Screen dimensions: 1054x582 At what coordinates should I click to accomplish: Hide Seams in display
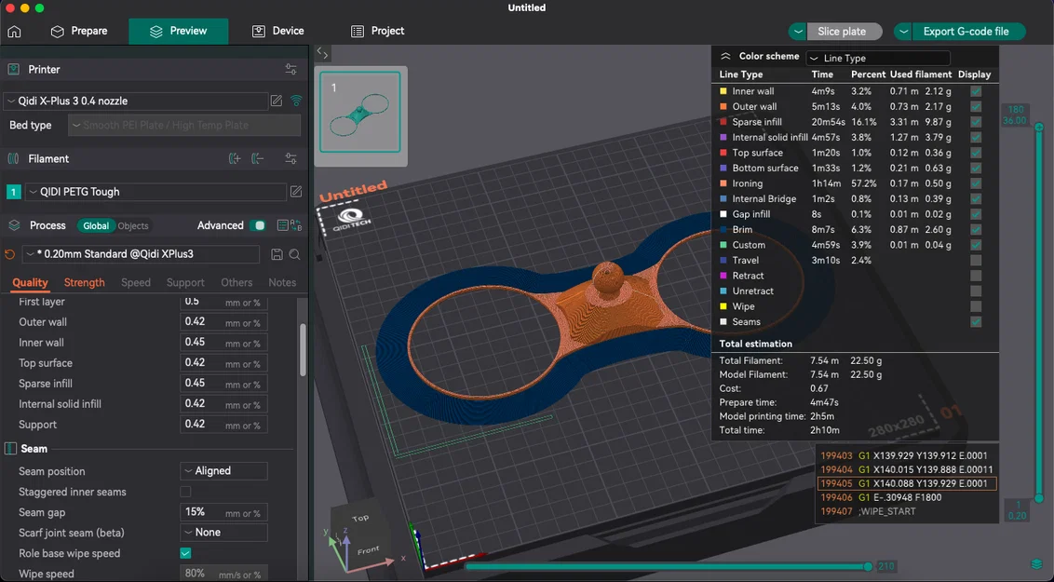click(976, 322)
